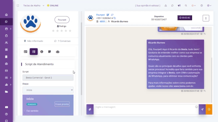Viewport: 218px width, 122px height.
Task: Open the 7 Conversas history
Action: point(62,41)
